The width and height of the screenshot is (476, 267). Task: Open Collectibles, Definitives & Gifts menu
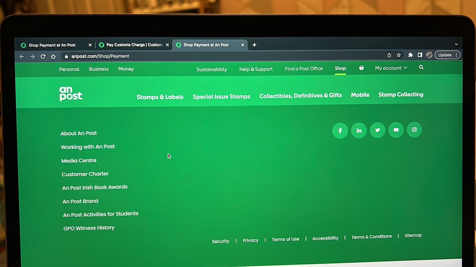[301, 95]
